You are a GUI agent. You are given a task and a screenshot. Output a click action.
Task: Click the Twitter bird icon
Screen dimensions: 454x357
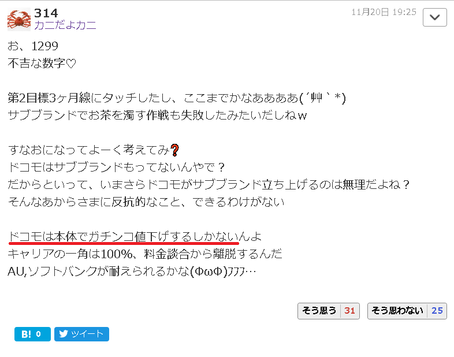(64, 334)
